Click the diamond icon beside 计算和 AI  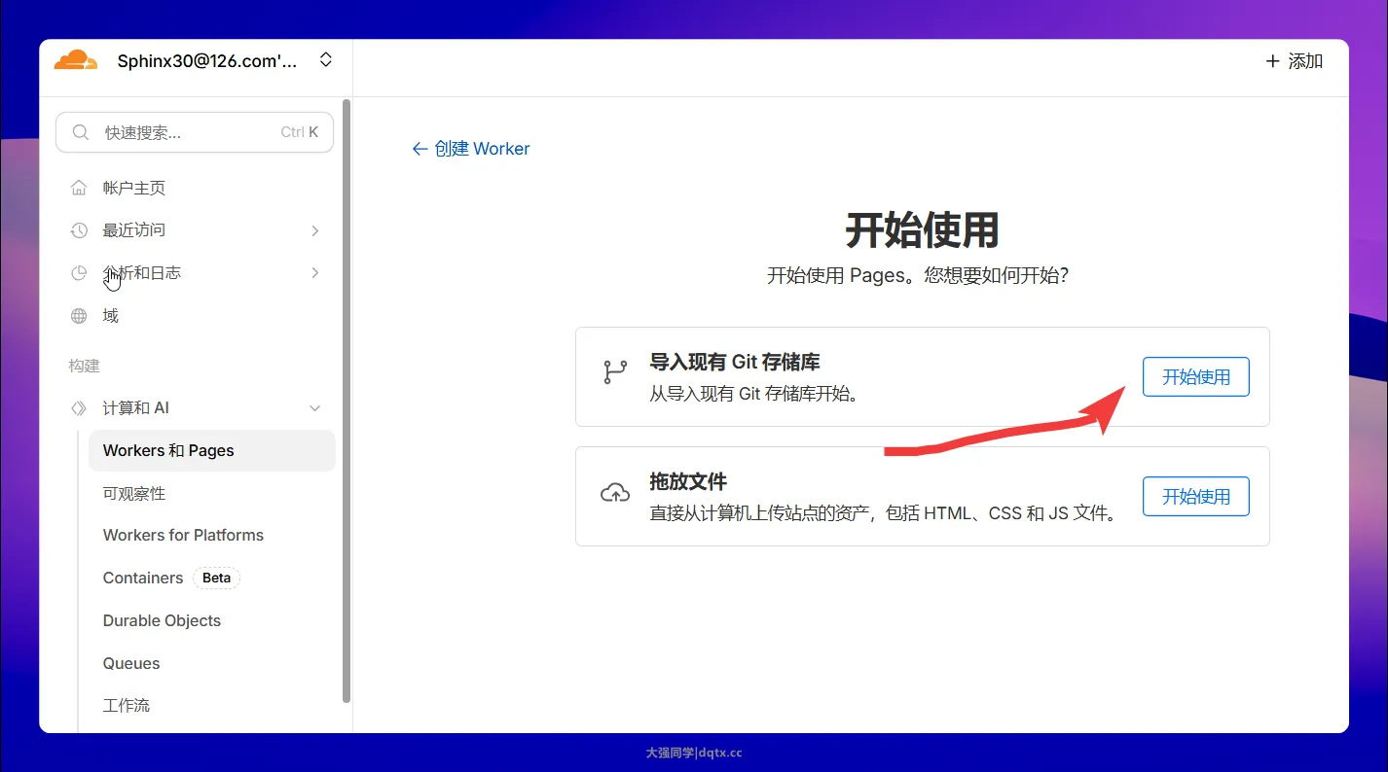(79, 408)
